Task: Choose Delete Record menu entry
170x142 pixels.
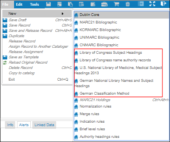Action: pos(37,68)
